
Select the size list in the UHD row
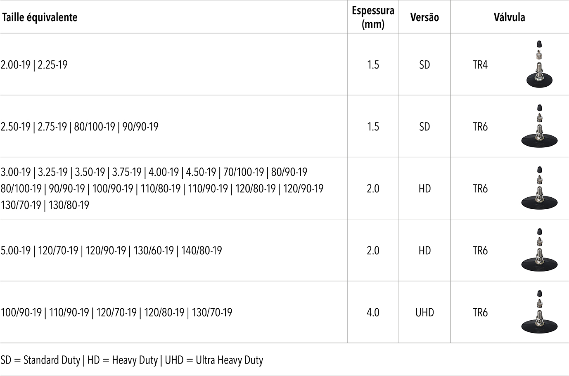[x=116, y=312]
